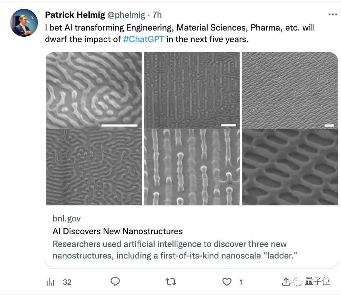Click the article description about nanoscale ladder

click(170, 250)
